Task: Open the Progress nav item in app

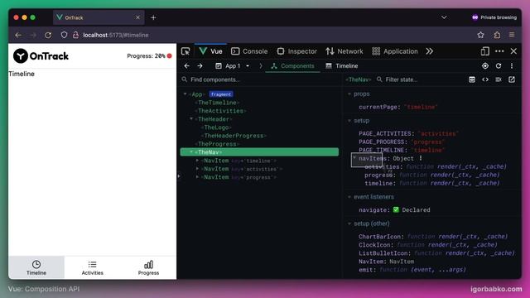Action: [148, 267]
